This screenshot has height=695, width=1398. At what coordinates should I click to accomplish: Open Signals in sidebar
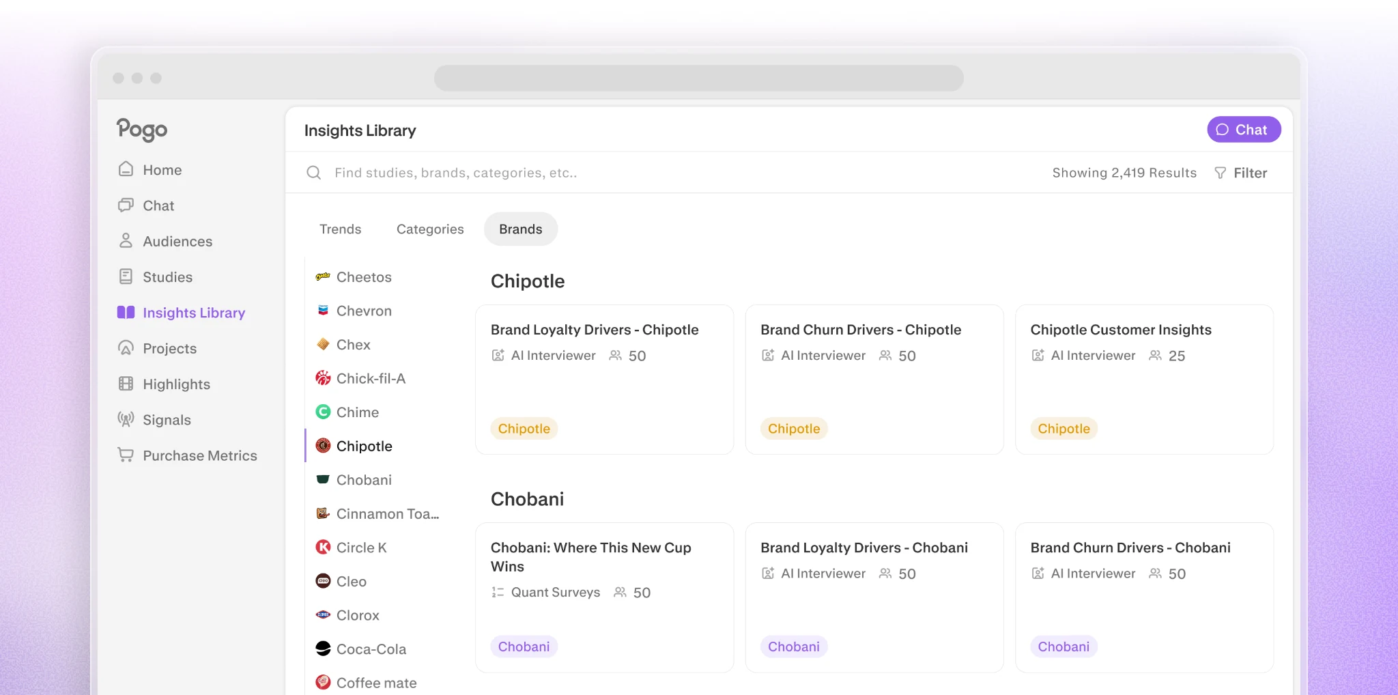click(x=154, y=420)
